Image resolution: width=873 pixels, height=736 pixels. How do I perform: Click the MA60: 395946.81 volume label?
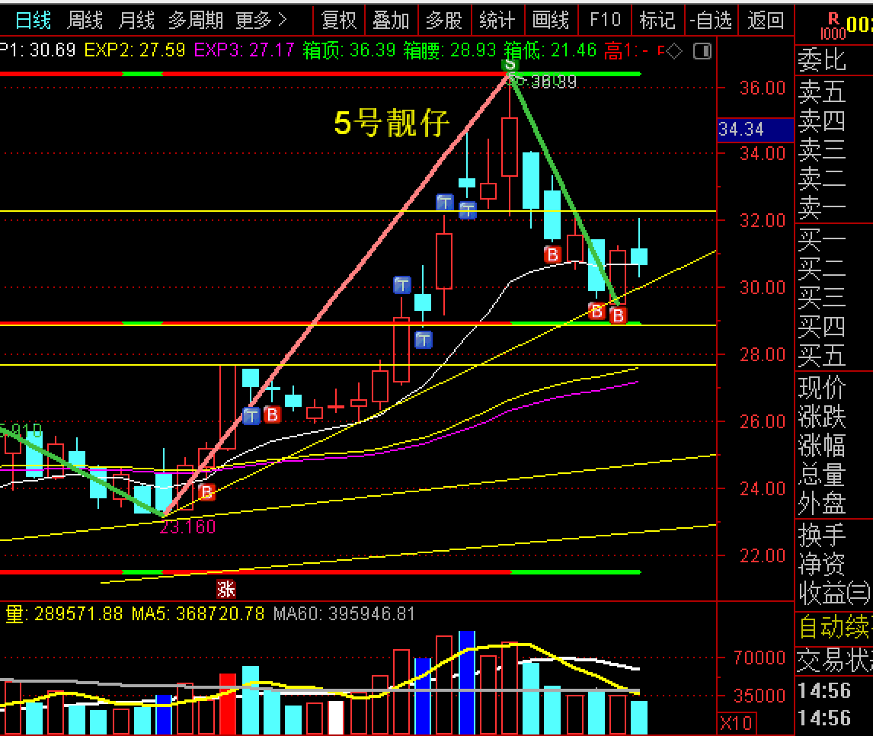344,613
